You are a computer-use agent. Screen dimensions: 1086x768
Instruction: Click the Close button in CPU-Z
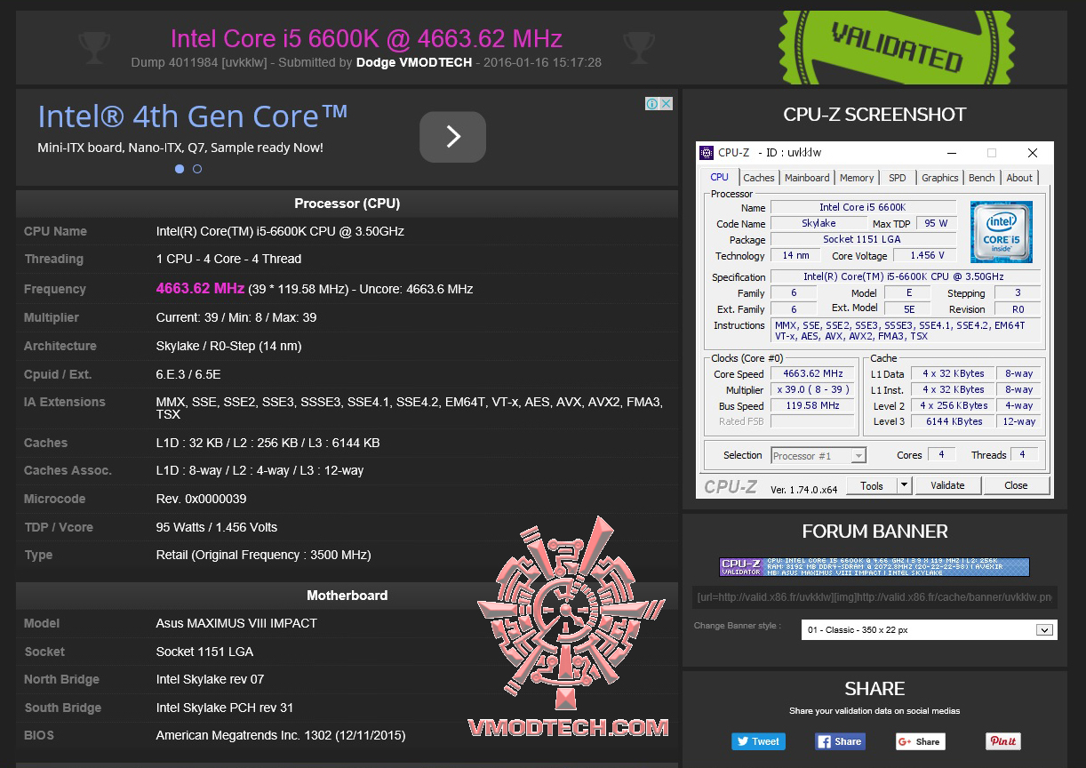(1016, 485)
